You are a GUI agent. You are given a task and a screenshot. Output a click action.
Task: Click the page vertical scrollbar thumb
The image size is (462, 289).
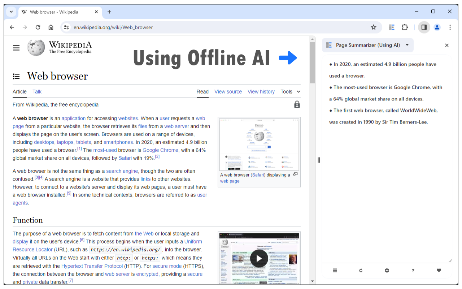(312, 62)
